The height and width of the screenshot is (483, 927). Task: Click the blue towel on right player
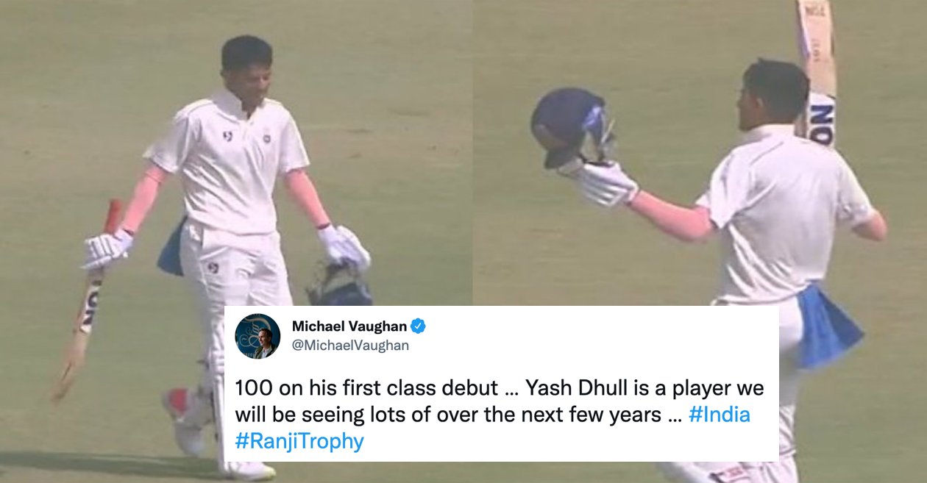pyautogui.click(x=828, y=325)
